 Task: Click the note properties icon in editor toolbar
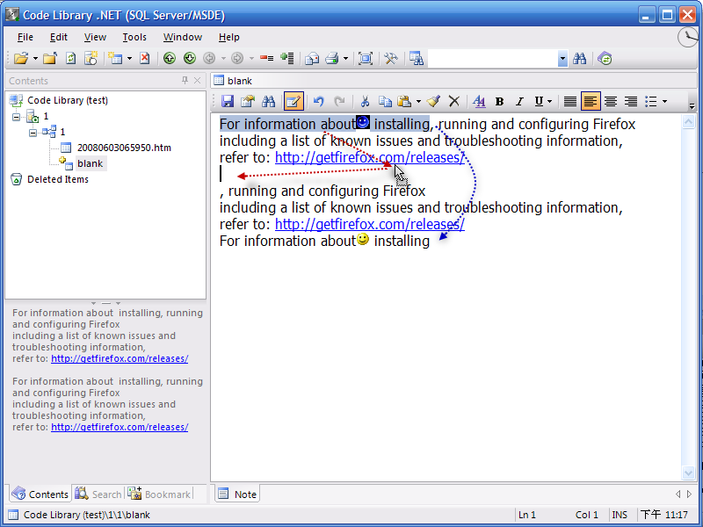click(x=248, y=101)
